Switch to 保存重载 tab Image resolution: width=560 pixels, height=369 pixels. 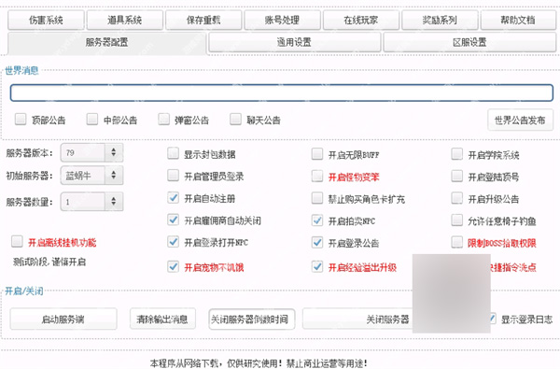(x=203, y=20)
